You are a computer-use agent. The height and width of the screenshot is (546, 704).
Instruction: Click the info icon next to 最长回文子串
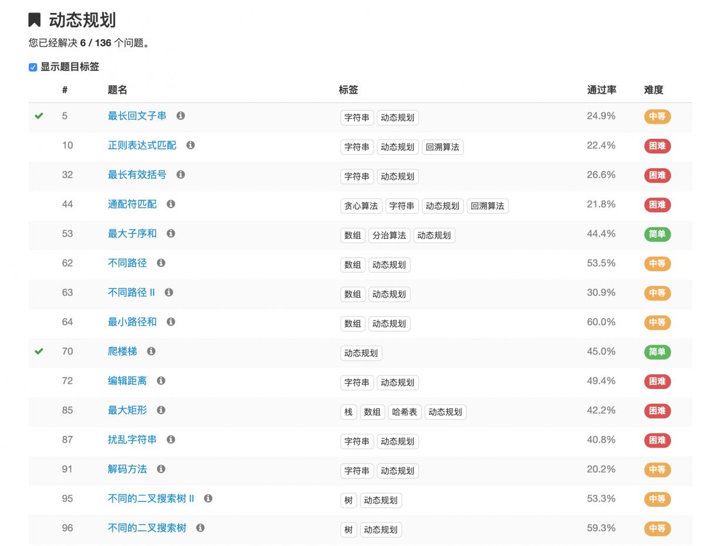pyautogui.click(x=180, y=115)
